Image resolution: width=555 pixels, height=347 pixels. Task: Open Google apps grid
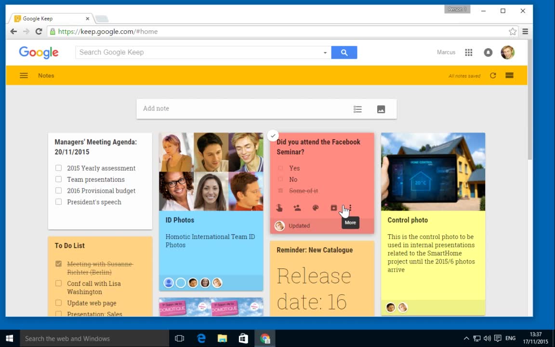coord(468,53)
